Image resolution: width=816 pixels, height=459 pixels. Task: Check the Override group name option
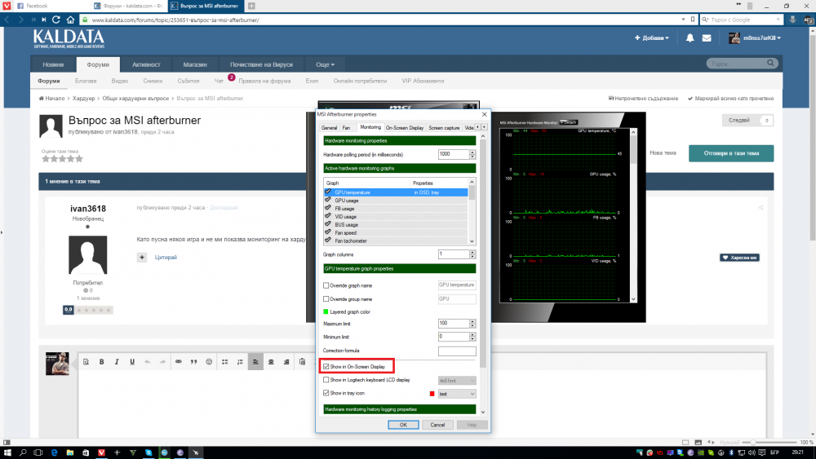click(326, 299)
